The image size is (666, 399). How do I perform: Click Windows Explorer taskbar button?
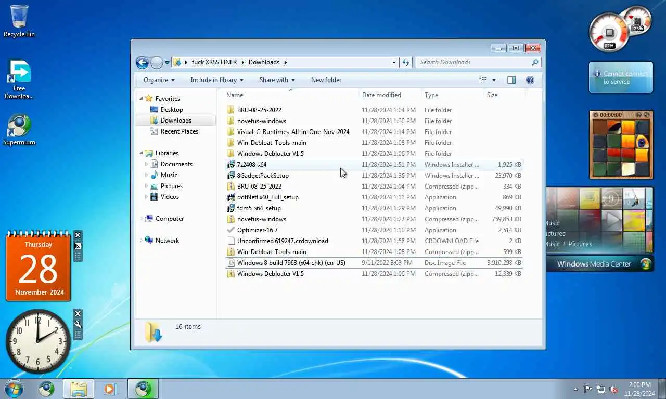79,389
